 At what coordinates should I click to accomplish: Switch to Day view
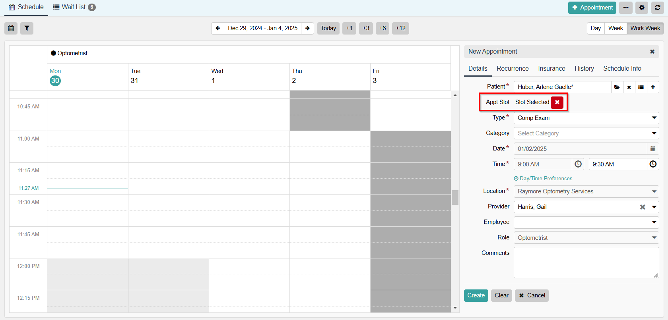pos(595,28)
